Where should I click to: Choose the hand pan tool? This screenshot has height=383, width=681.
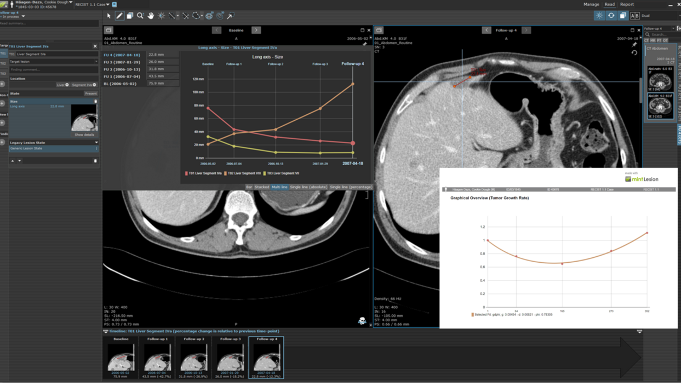point(151,16)
